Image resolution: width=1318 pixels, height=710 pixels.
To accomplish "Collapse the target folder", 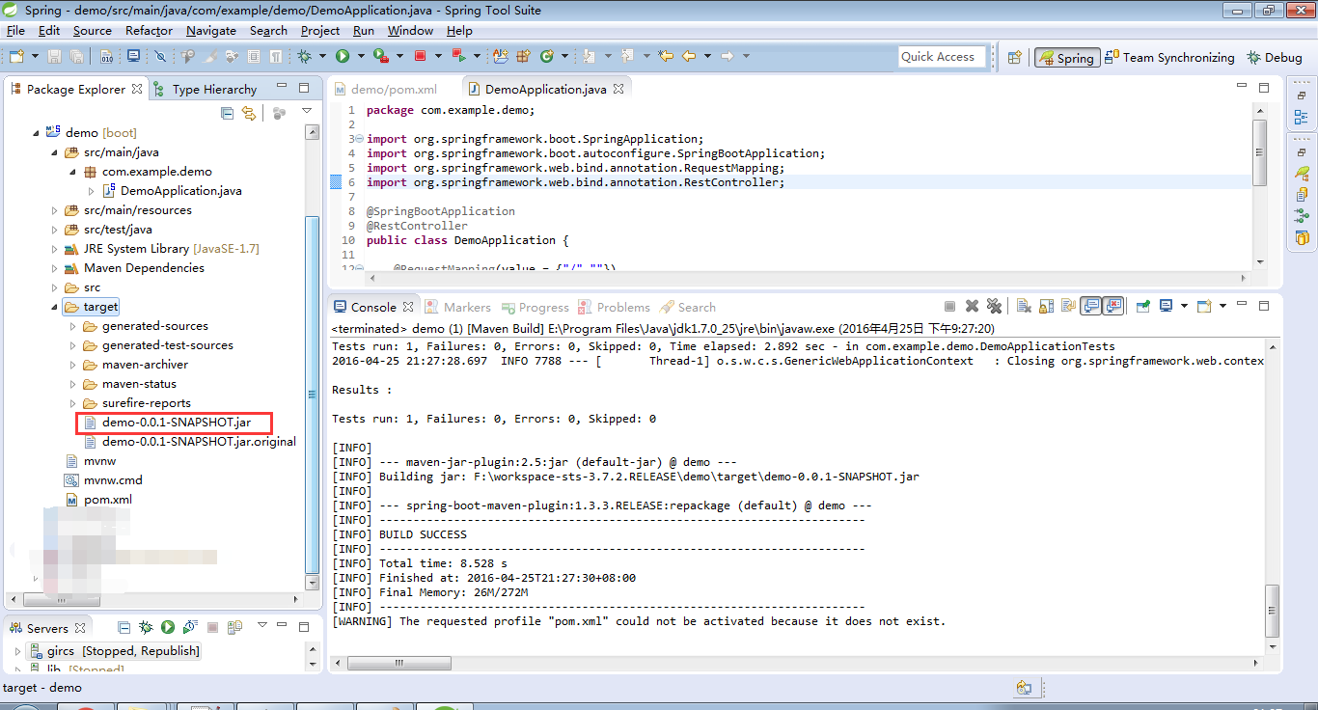I will pos(54,307).
